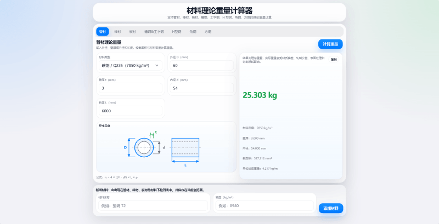Click the 计算重量 button
The width and height of the screenshot is (439, 224).
330,44
